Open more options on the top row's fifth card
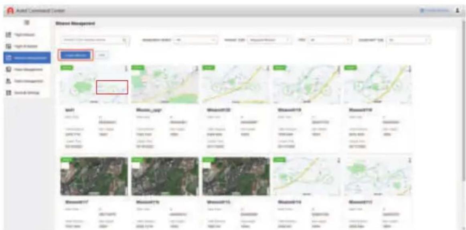The image size is (466, 230). [x=410, y=68]
